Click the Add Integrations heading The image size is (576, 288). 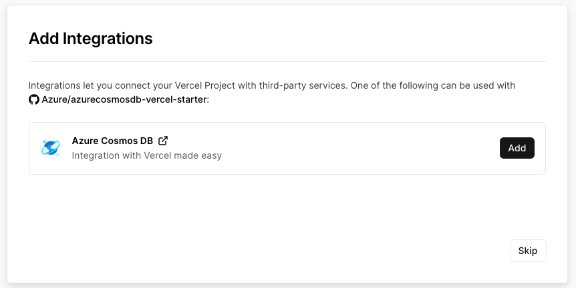(x=90, y=39)
